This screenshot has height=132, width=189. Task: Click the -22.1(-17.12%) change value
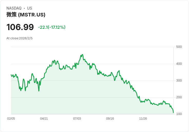[52, 27]
